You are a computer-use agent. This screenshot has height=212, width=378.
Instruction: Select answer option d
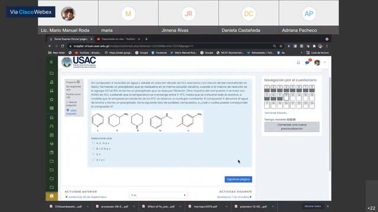(93, 160)
